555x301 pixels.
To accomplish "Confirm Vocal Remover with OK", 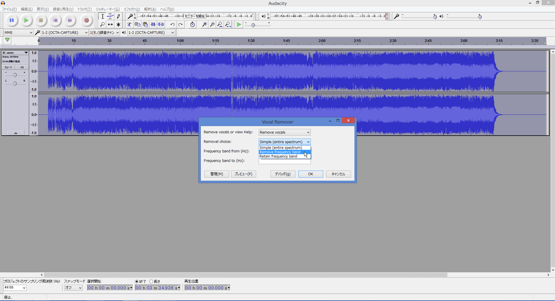I will 311,174.
